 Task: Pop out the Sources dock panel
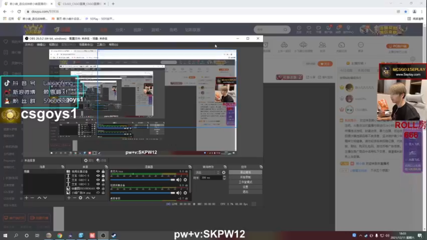[106, 167]
